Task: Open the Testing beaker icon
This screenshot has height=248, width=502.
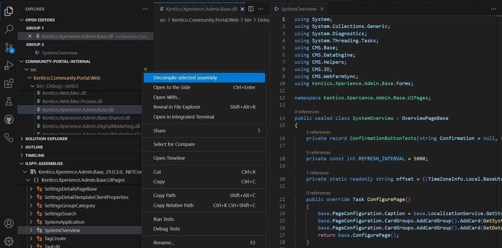Action: coord(9,102)
